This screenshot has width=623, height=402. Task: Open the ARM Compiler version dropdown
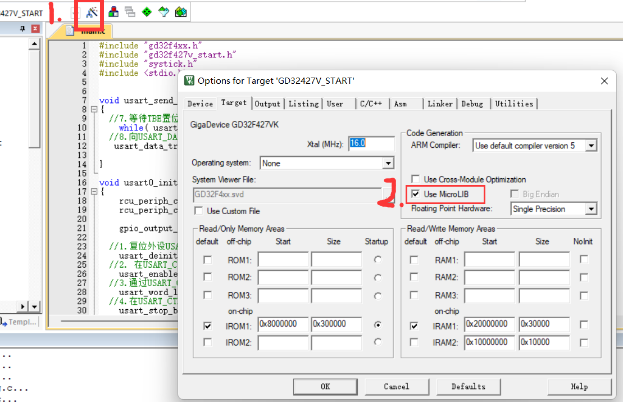(591, 146)
